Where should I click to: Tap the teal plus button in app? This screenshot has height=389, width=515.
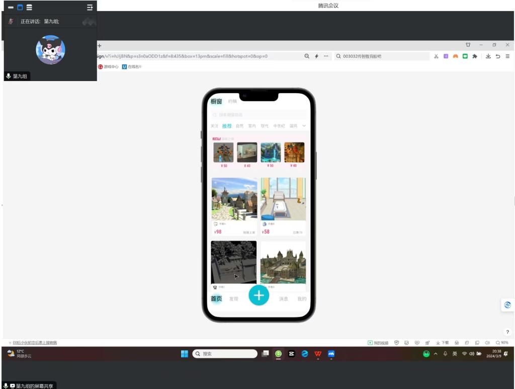[x=259, y=295]
